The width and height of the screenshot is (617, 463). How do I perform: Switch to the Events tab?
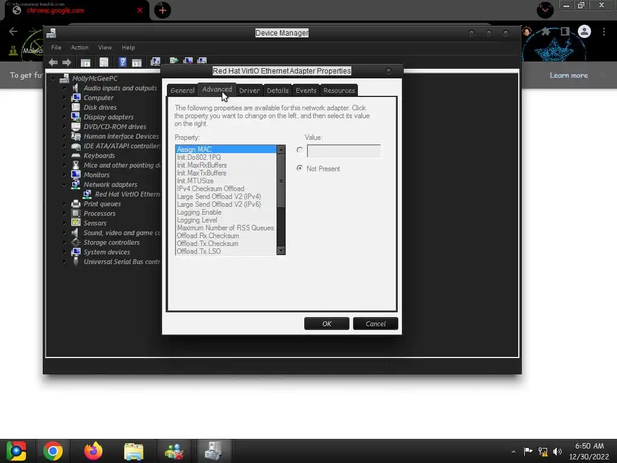[305, 90]
